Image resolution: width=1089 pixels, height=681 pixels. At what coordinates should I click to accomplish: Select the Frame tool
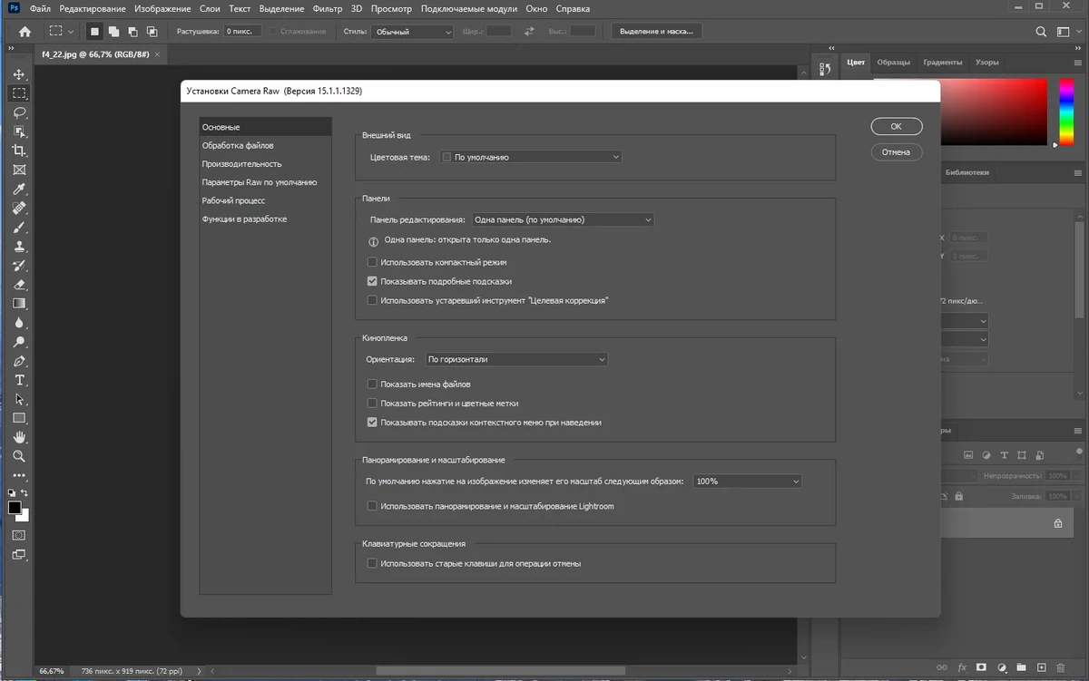pyautogui.click(x=19, y=170)
